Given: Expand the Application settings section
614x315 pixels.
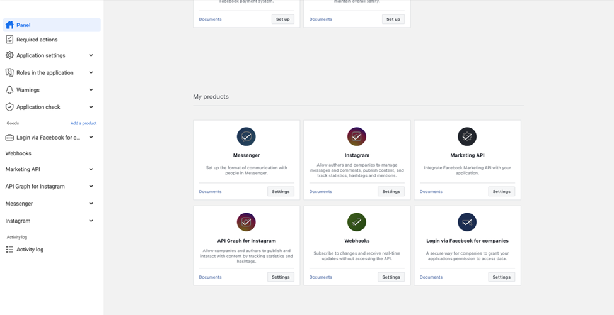Looking at the screenshot, I should pyautogui.click(x=91, y=55).
